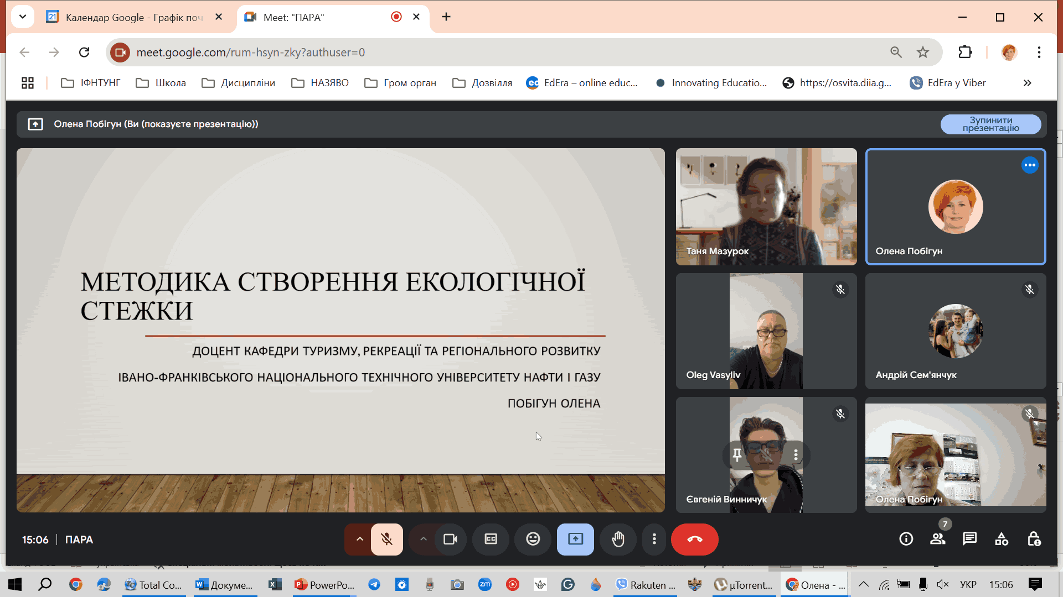
Task: Open the chat with everyone panel
Action: [969, 539]
